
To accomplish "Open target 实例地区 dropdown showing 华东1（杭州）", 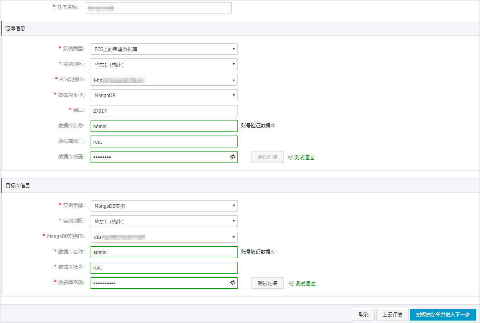I will (x=164, y=221).
